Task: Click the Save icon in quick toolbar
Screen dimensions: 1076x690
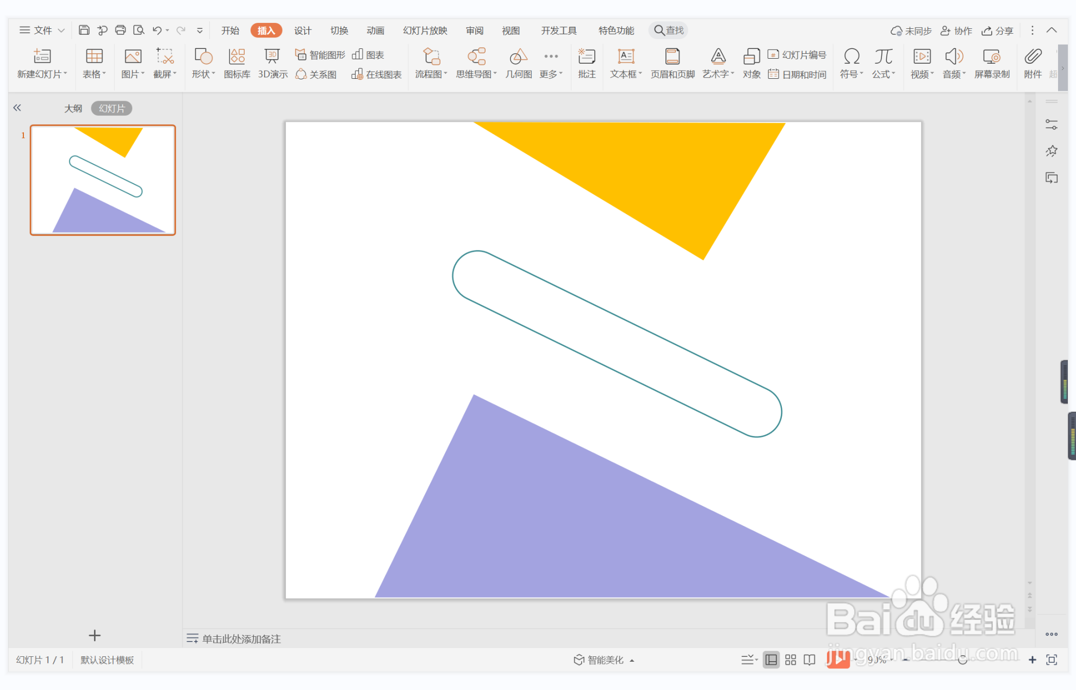Action: (84, 30)
